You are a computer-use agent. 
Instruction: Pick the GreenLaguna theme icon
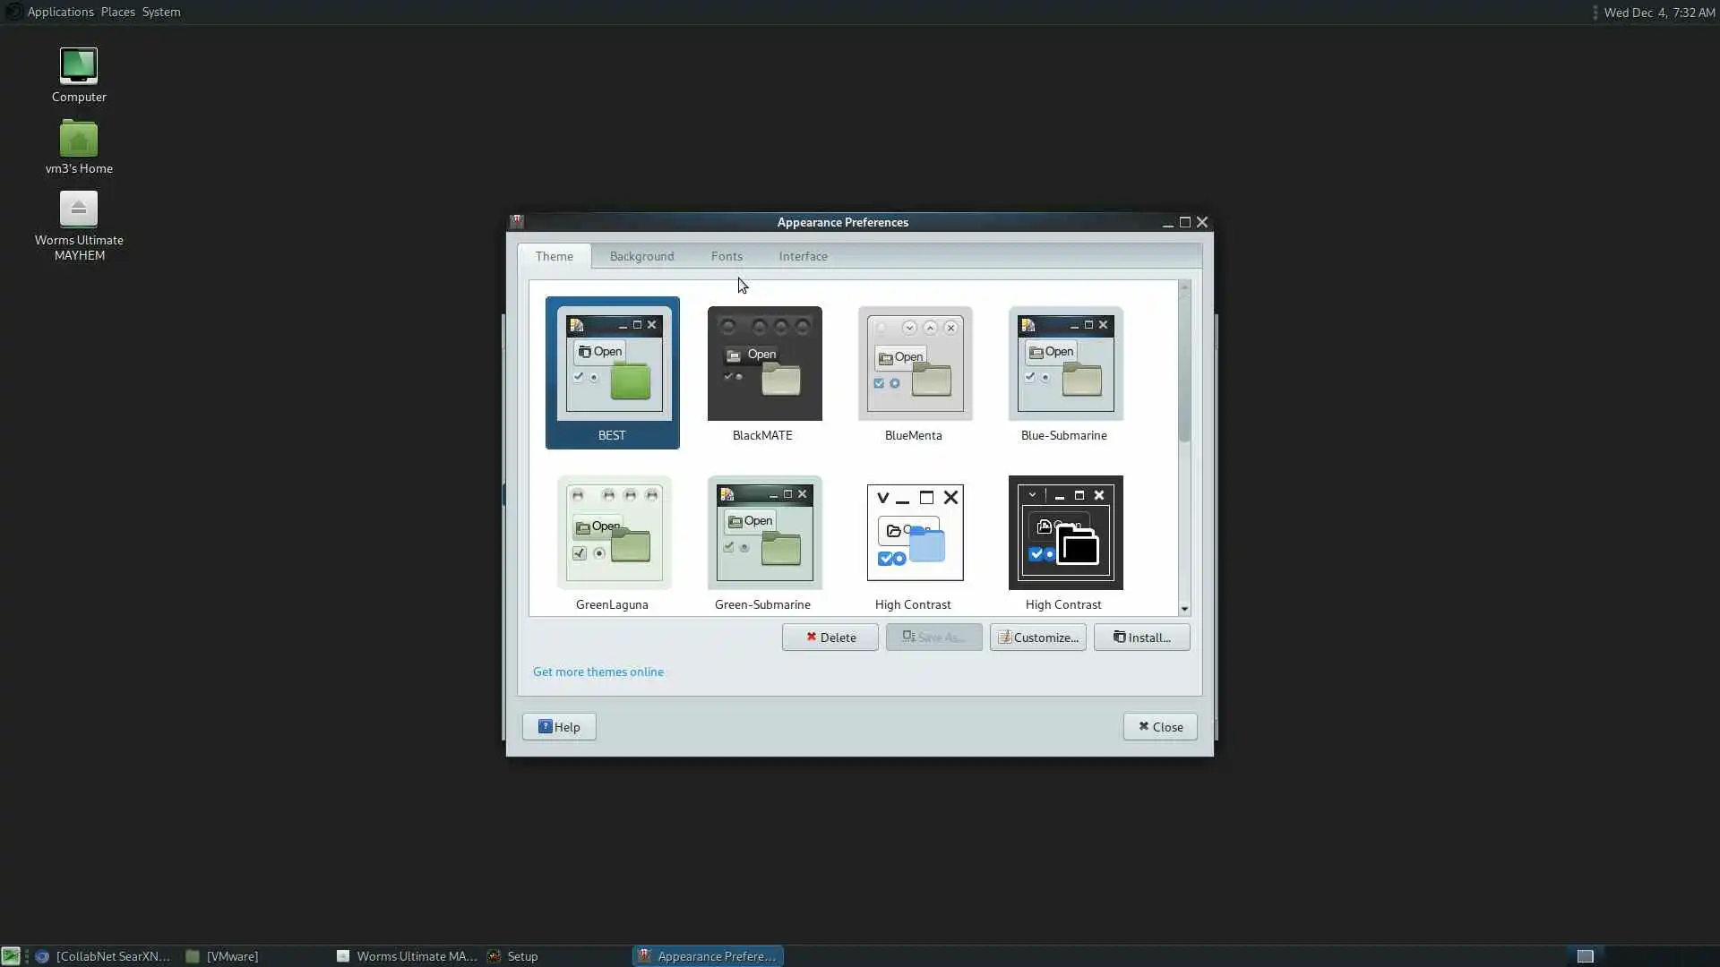pyautogui.click(x=614, y=533)
